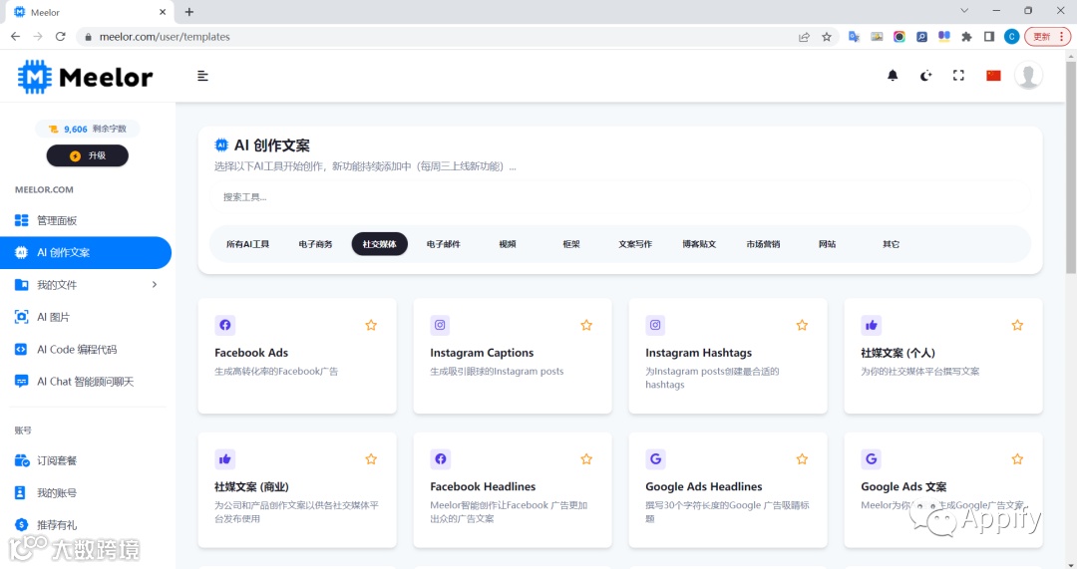Select the 博客贴文 tab
This screenshot has height=569, width=1077.
tap(698, 244)
